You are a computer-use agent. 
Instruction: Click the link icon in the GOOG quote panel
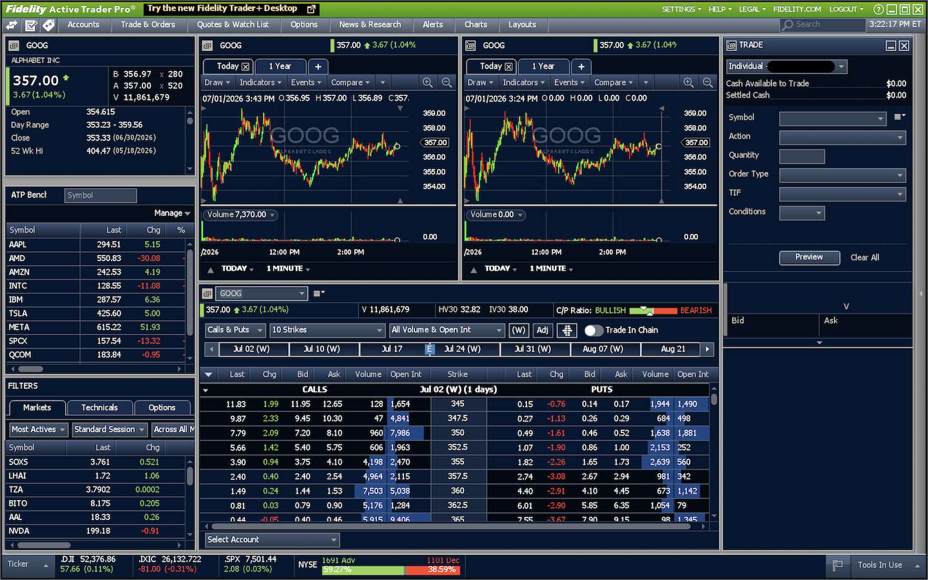14,46
